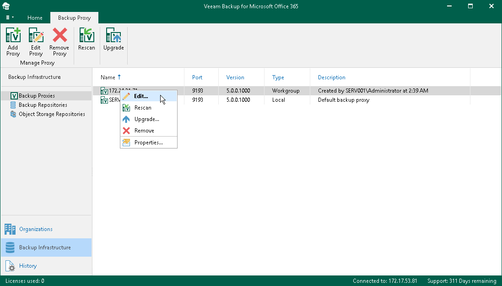Screen dimensions: 502x286
Task: Click the Backup Proxies tree icon
Action: coord(14,95)
